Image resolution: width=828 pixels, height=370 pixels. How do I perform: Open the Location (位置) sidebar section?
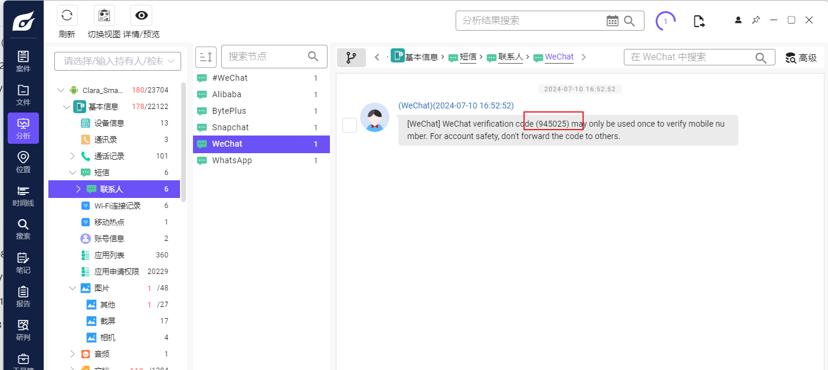click(x=23, y=162)
